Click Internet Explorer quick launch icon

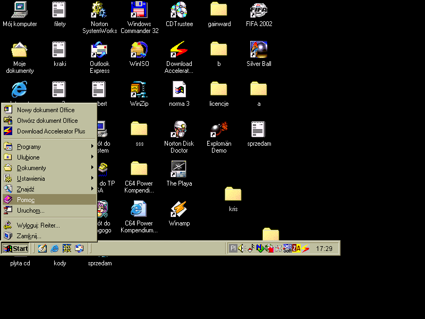[x=55, y=248]
